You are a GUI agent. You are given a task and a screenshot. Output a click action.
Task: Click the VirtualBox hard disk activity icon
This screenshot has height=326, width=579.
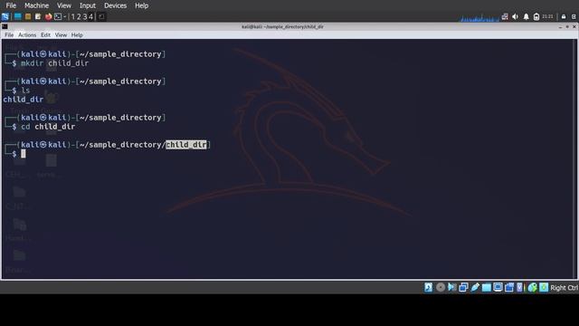click(x=428, y=287)
